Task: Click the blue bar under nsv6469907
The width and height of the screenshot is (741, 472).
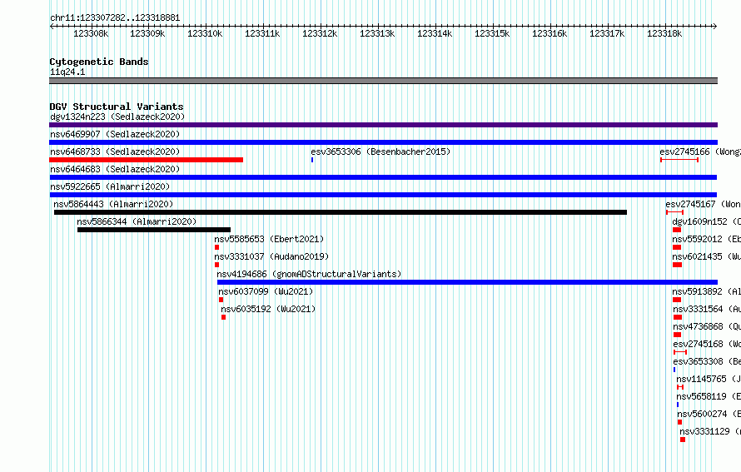Action: click(x=383, y=142)
